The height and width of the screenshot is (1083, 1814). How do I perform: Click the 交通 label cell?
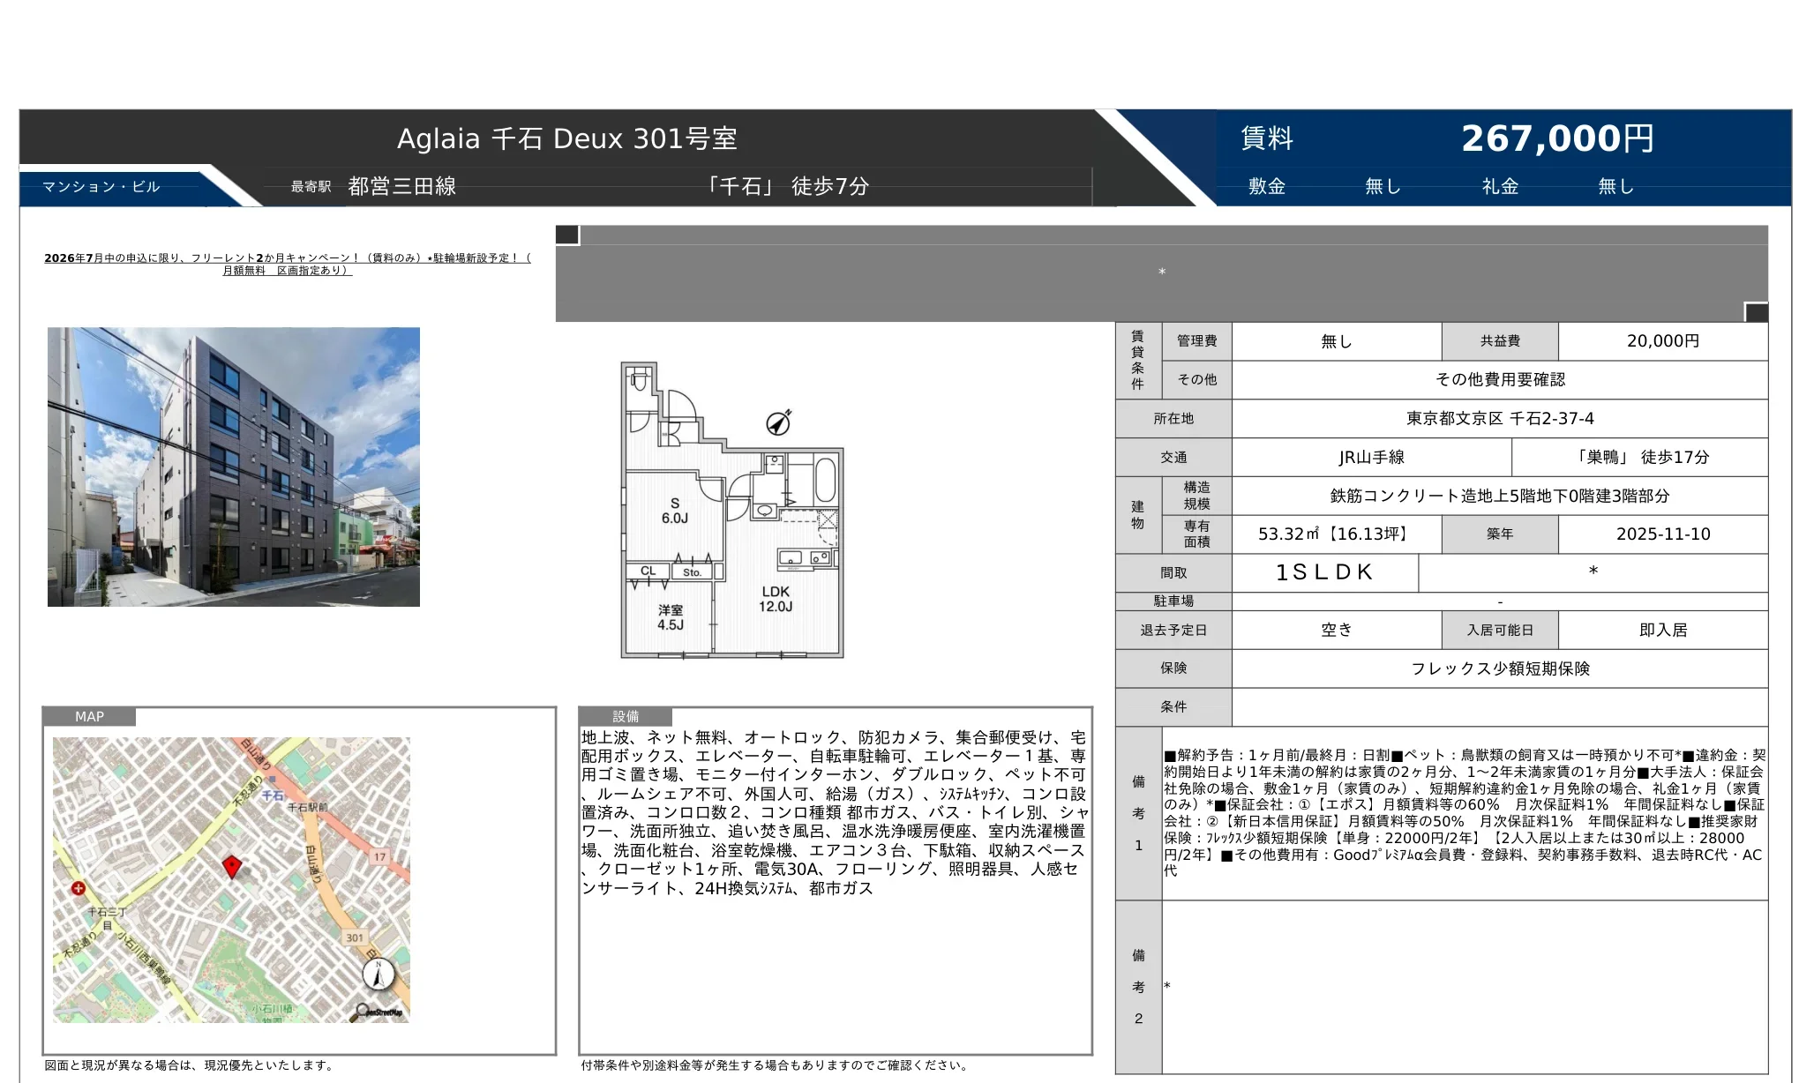pyautogui.click(x=1173, y=458)
